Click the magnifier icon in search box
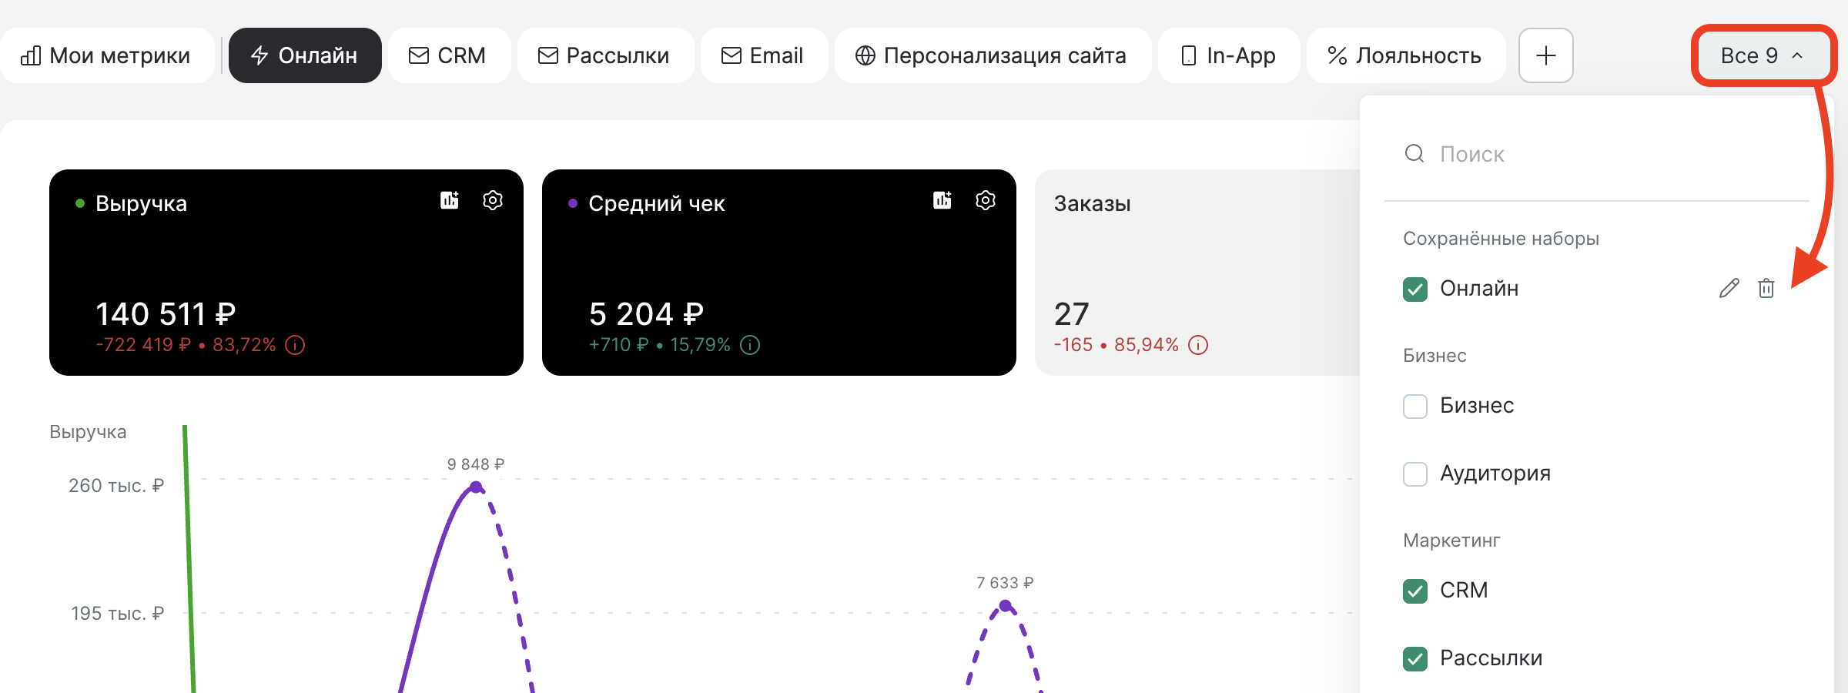The image size is (1848, 693). pos(1414,154)
